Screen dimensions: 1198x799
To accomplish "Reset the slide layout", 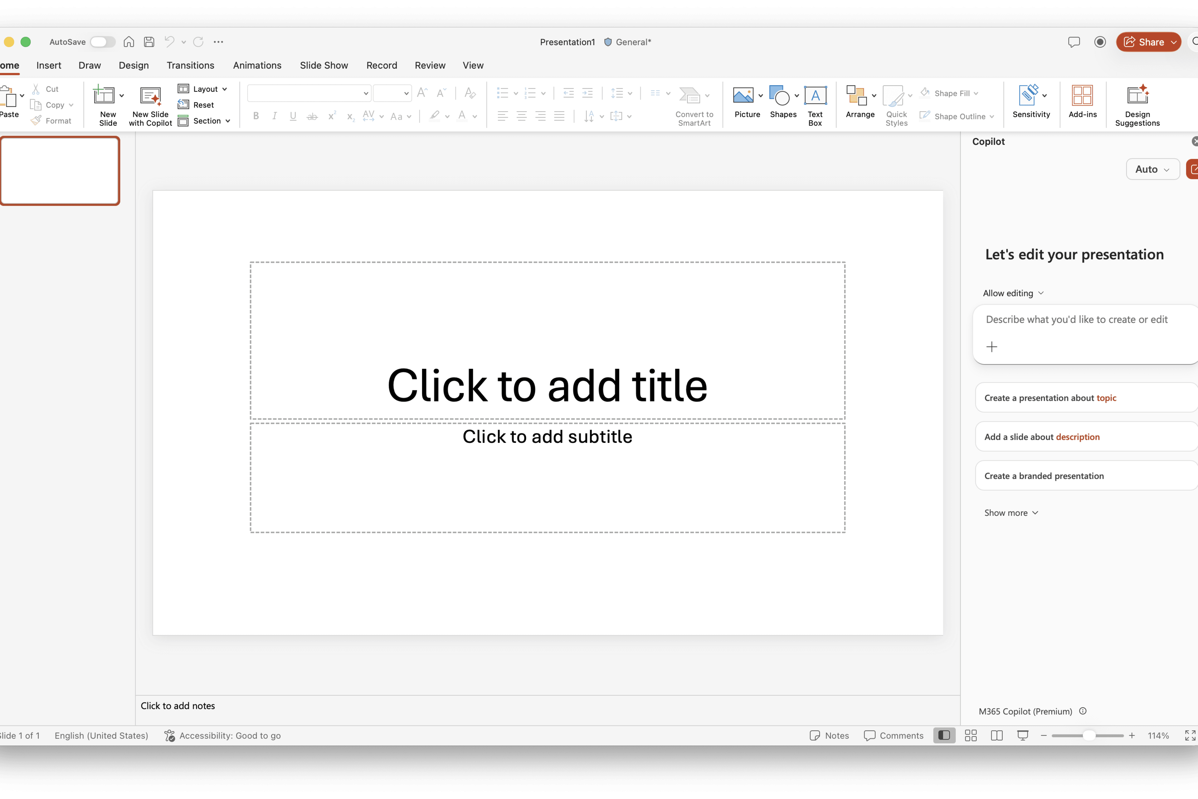I will pyautogui.click(x=196, y=105).
